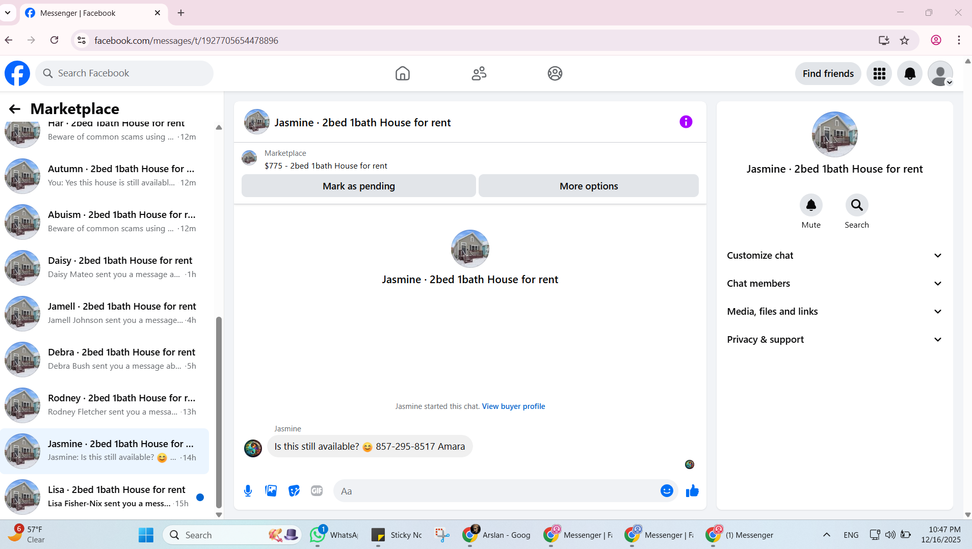Open Sticky Notes from the taskbar
The width and height of the screenshot is (972, 549).
[397, 535]
